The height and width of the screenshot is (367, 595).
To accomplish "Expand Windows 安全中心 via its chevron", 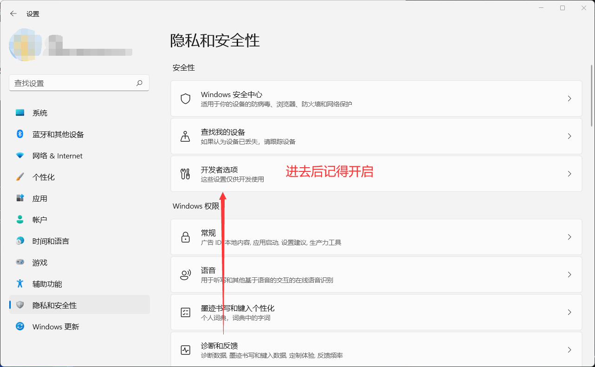I will (x=569, y=98).
